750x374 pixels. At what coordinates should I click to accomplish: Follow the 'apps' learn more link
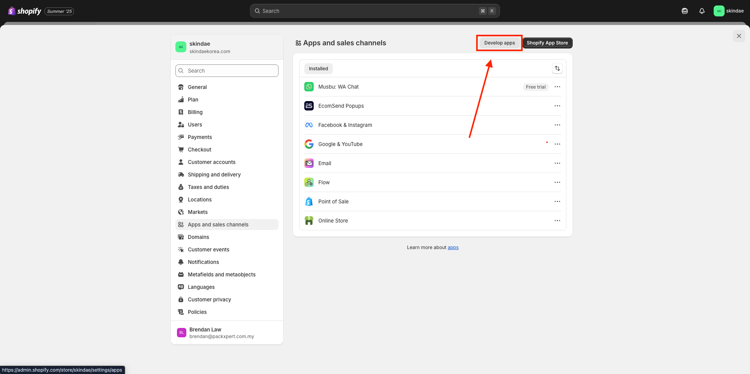[x=453, y=248]
